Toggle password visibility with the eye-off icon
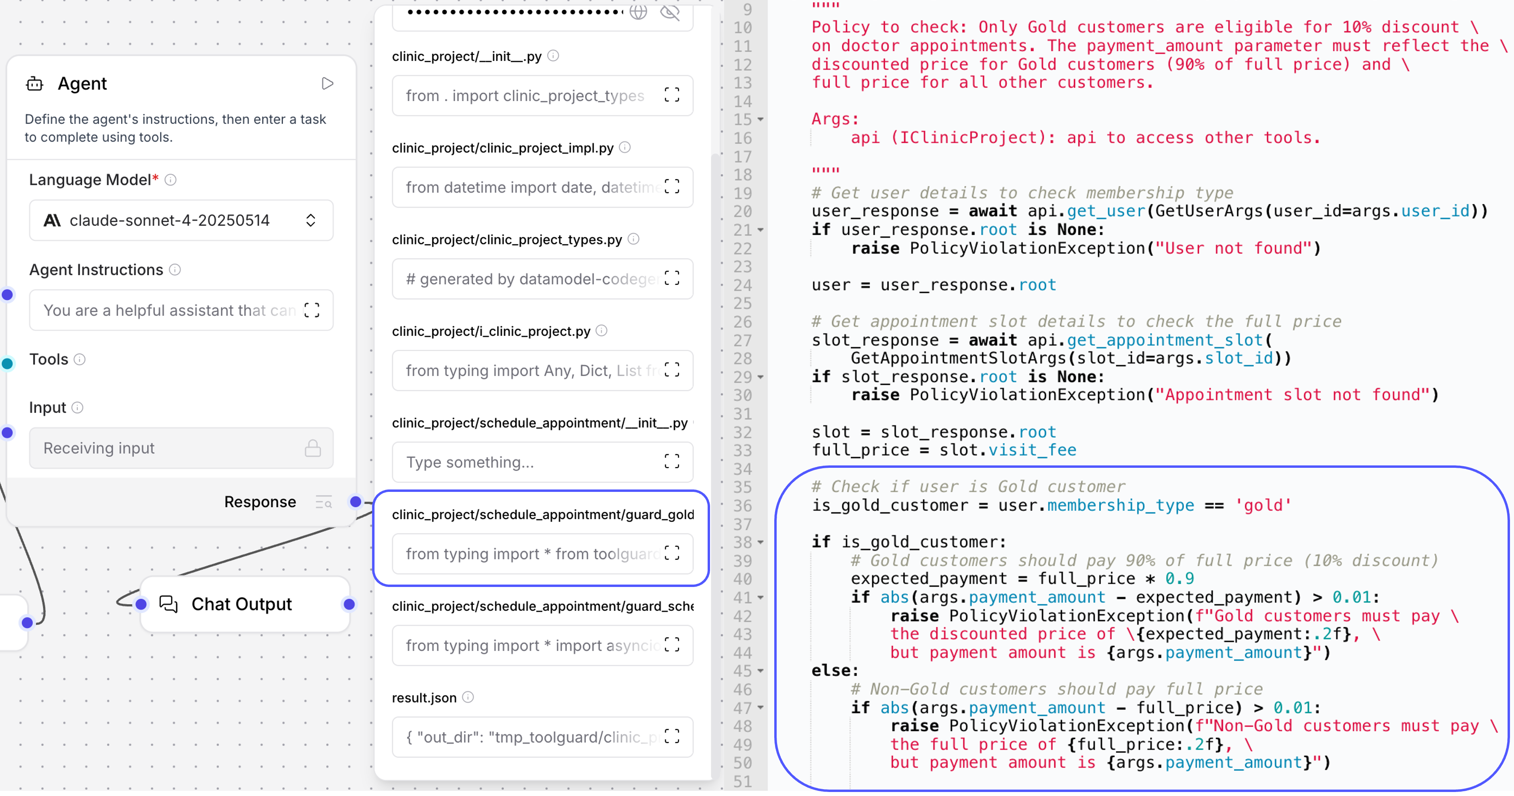Screen dimensions: 1514x796 pyautogui.click(x=670, y=12)
